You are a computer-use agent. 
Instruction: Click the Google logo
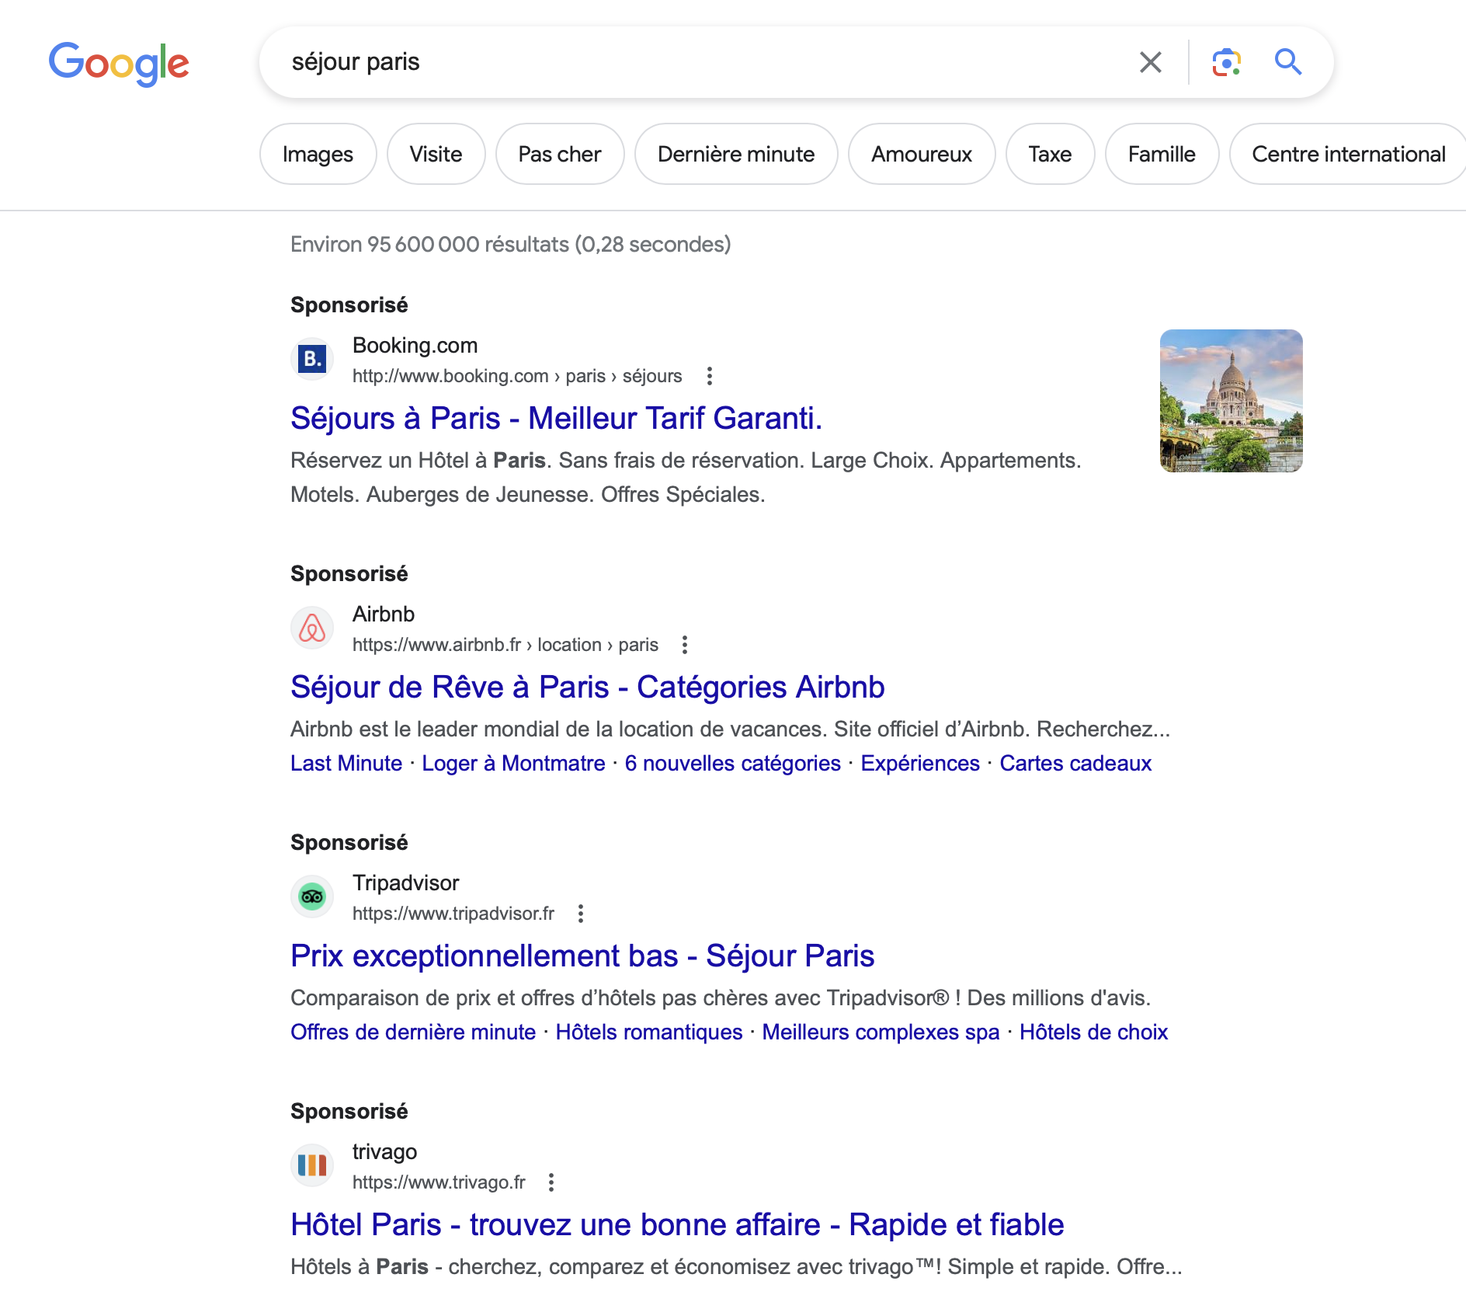pyautogui.click(x=119, y=63)
